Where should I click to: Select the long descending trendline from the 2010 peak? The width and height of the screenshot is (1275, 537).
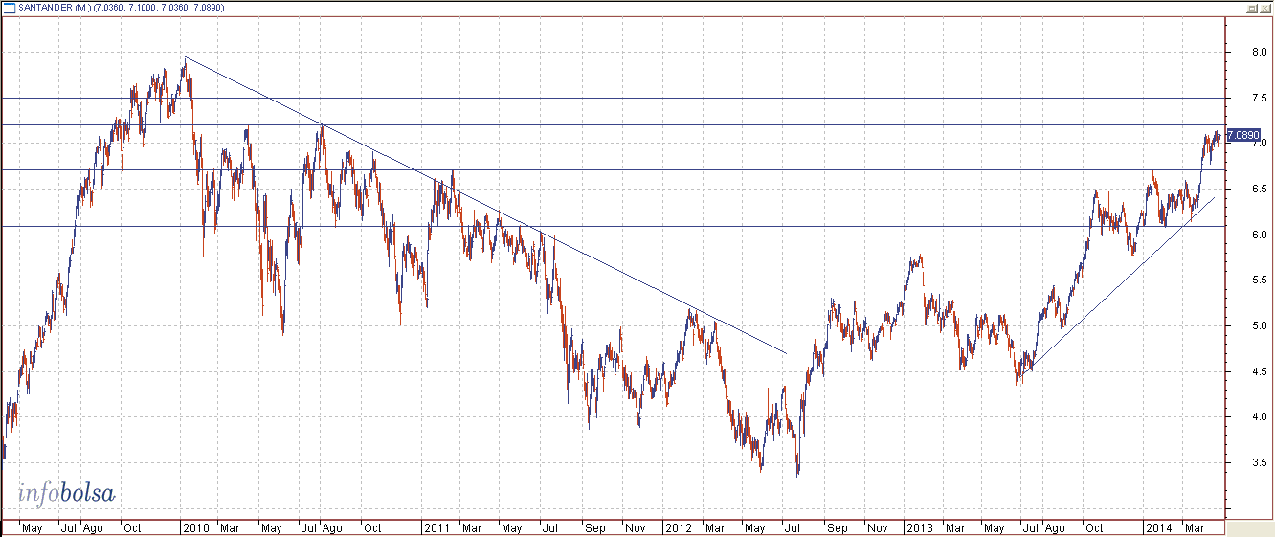point(483,204)
